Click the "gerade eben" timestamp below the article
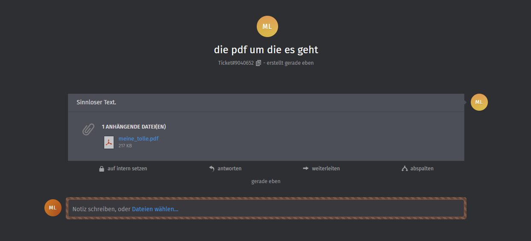Viewport: 531px width, 241px height. [x=266, y=181]
